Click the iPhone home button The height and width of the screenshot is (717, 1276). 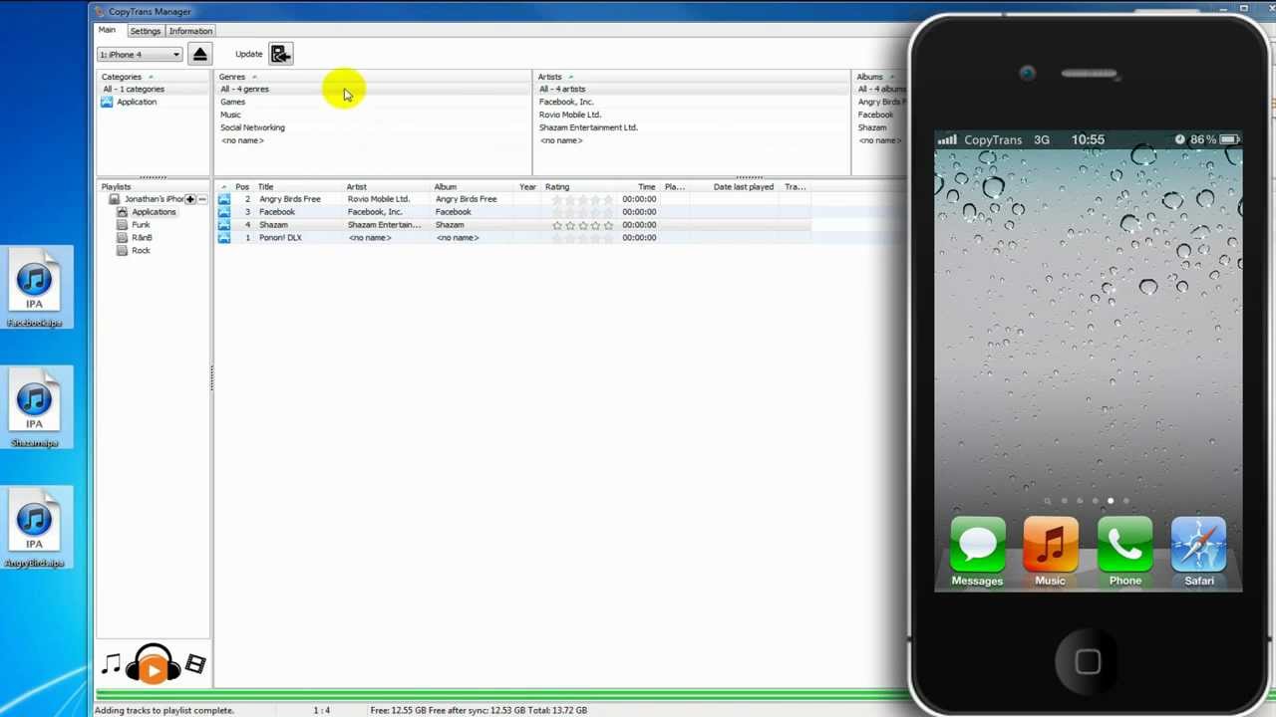click(1088, 662)
